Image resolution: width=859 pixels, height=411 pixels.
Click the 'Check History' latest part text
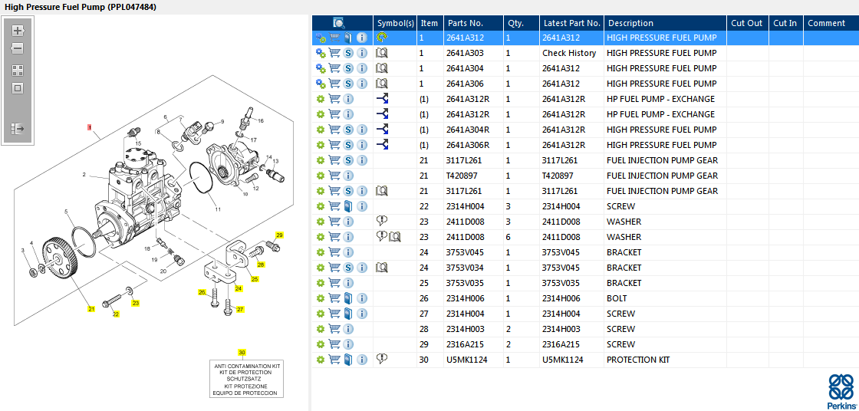point(569,53)
